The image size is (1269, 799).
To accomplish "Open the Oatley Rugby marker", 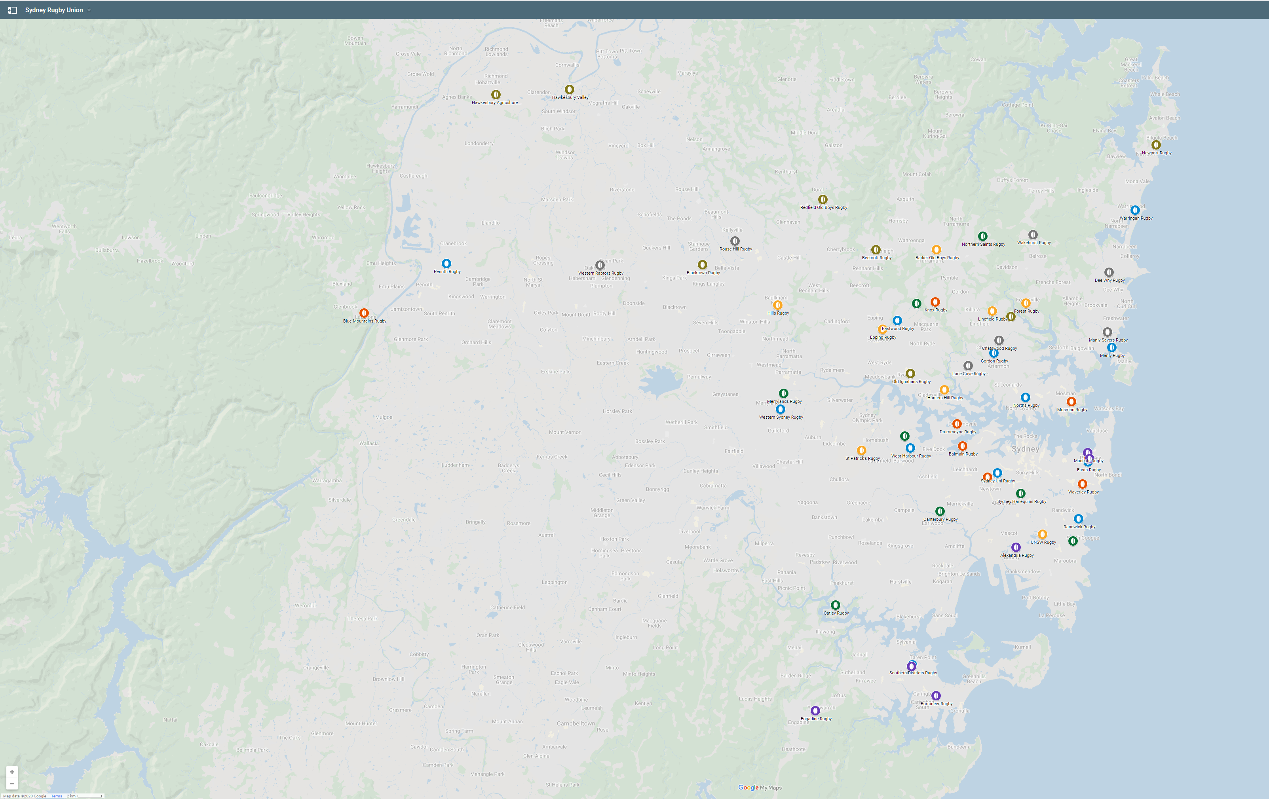I will 835,605.
